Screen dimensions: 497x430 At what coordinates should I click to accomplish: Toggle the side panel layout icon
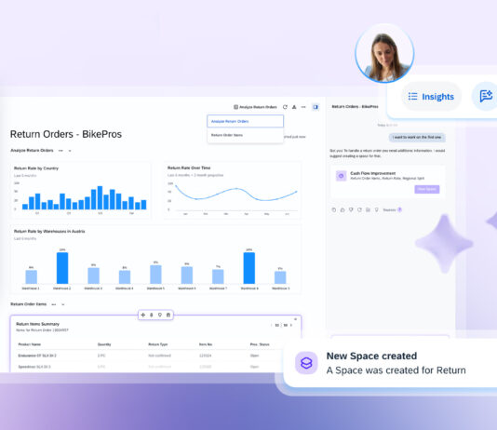click(x=316, y=107)
